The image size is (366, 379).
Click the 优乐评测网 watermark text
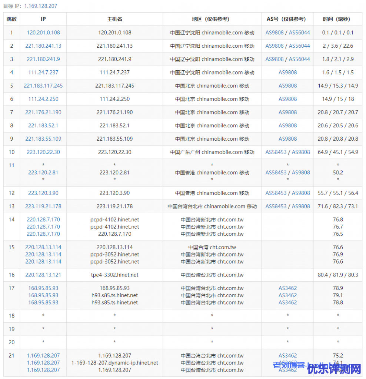click(334, 369)
